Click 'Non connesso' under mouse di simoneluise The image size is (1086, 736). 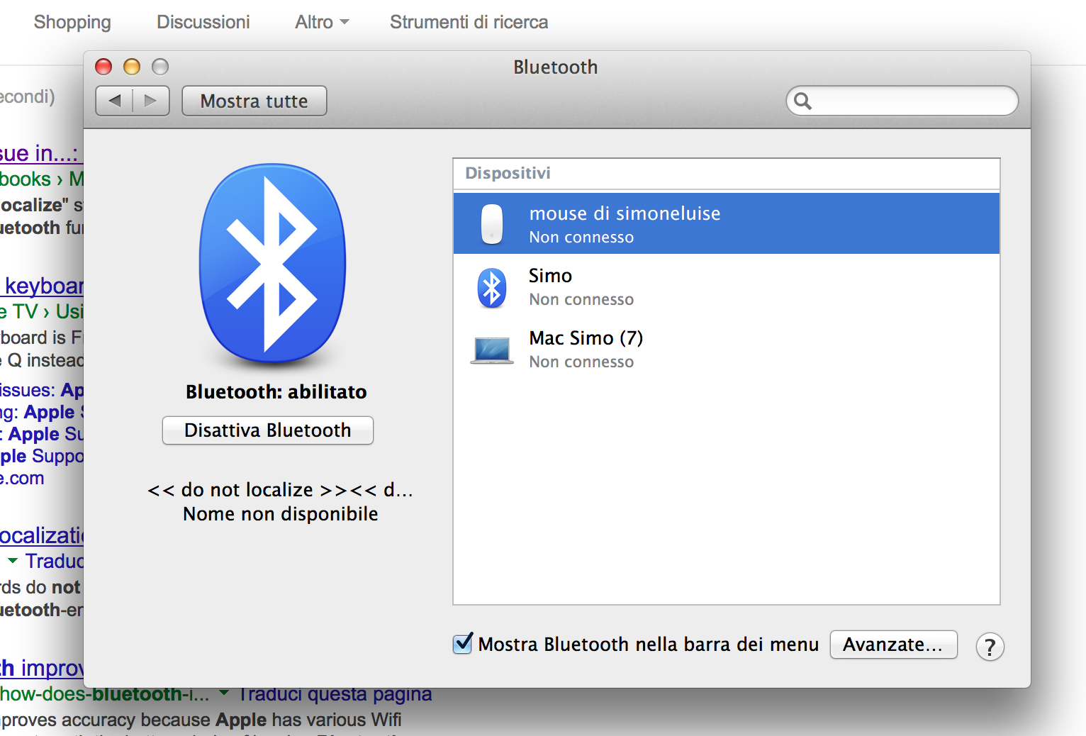[x=581, y=238]
